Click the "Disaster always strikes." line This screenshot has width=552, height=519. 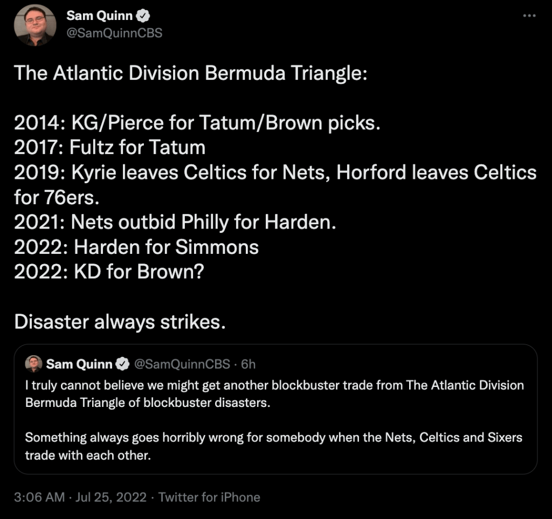[119, 321]
